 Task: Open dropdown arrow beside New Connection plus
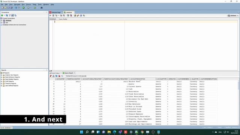tap(4, 15)
